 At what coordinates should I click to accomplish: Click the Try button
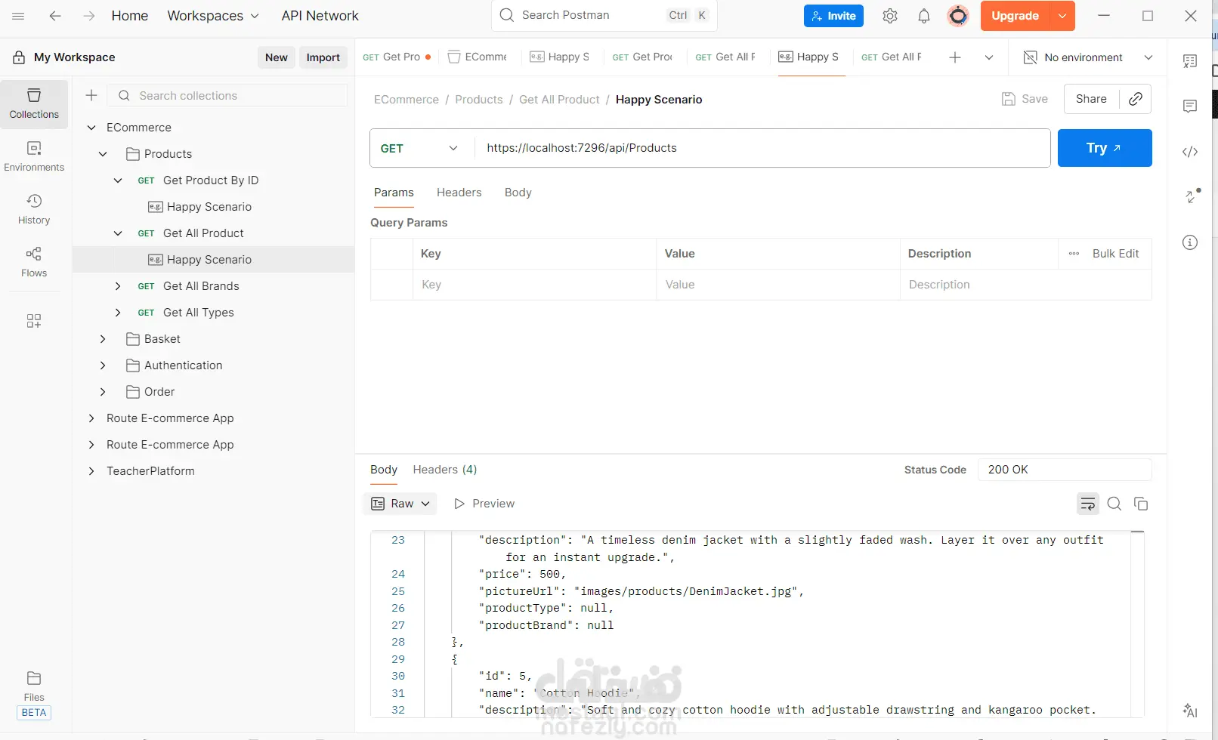click(x=1105, y=148)
